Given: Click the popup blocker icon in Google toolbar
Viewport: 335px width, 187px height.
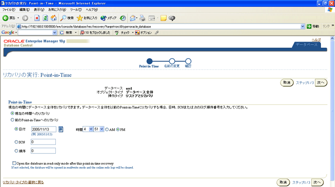Looking at the screenshot, I should 82,33.
